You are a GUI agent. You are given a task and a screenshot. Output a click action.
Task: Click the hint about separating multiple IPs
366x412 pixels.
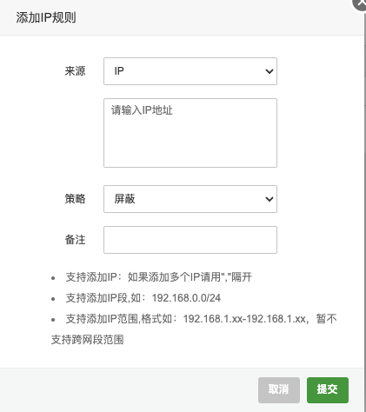[x=159, y=277]
